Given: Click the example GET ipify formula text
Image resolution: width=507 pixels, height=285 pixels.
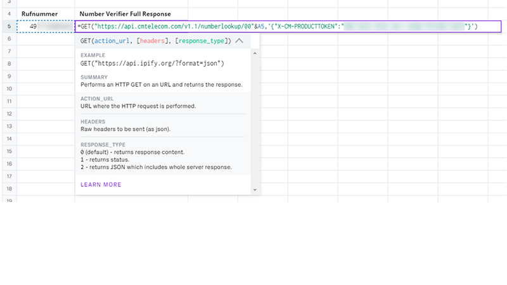Looking at the screenshot, I should [x=152, y=64].
